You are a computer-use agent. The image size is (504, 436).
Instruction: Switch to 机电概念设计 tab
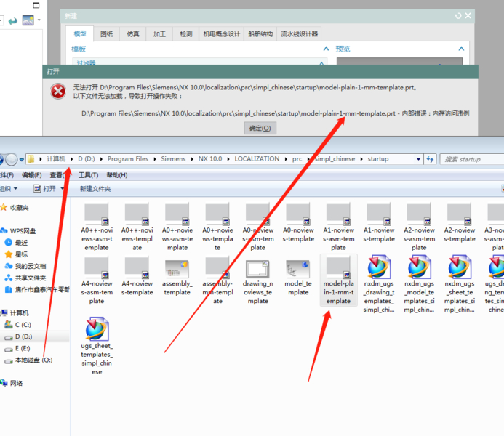pos(222,33)
